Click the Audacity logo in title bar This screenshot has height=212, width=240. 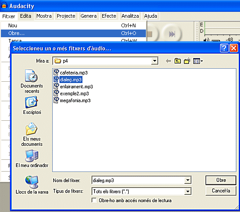click(x=4, y=5)
